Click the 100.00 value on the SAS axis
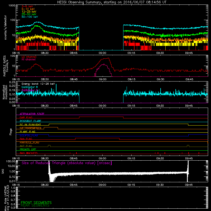 click(11, 161)
